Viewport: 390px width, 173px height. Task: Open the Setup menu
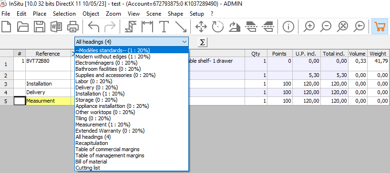coord(197,14)
